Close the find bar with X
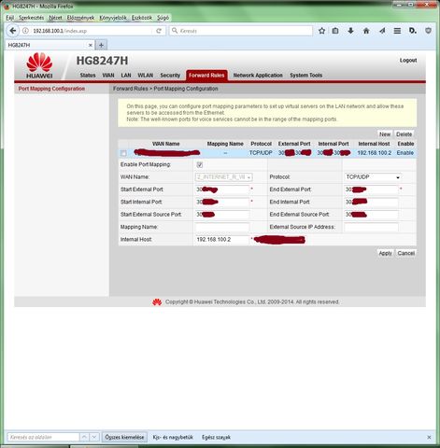440x448 pixels. pyautogui.click(x=429, y=437)
